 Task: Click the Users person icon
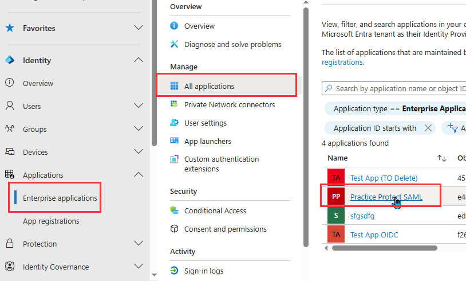pyautogui.click(x=10, y=106)
